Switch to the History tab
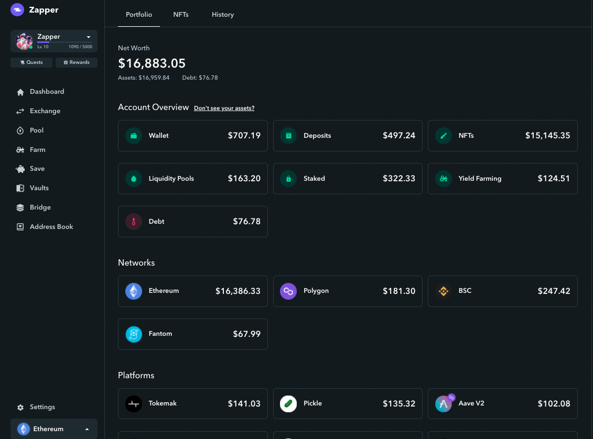The height and width of the screenshot is (439, 593). [x=223, y=14]
